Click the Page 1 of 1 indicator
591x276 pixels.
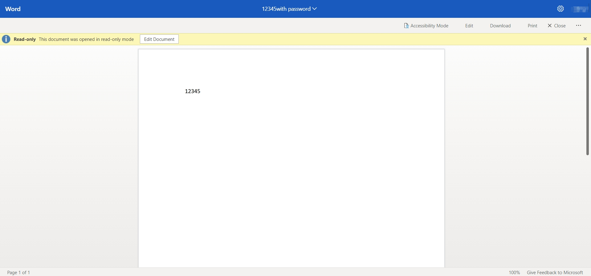18,272
